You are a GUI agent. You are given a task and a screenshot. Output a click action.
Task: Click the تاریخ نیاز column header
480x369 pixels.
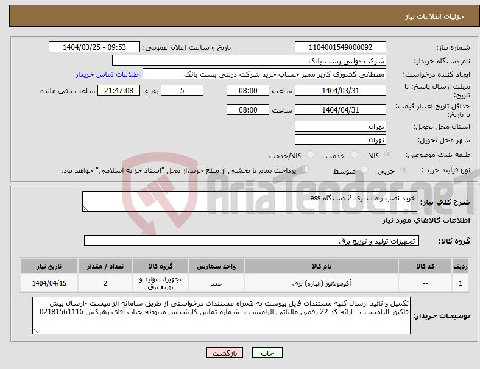(x=49, y=266)
